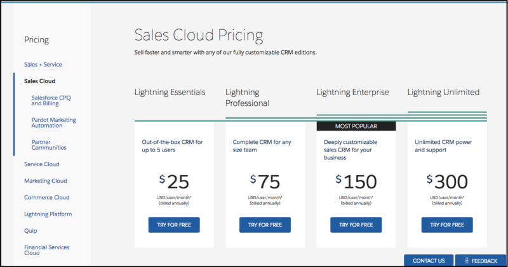
Task: Try the $300 Lightning Unlimited plan free
Action: [x=447, y=225]
